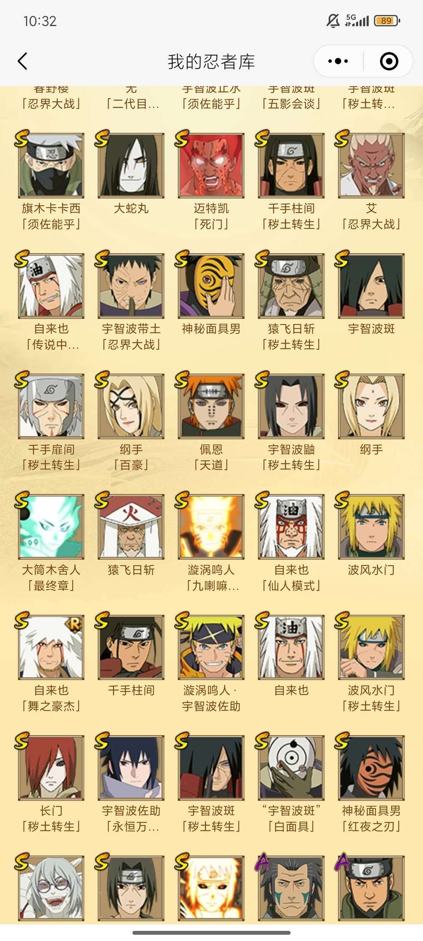Select 旗木卡卡西「须佐能乎」portrait
Screen dimensions: 423x941
tap(51, 165)
